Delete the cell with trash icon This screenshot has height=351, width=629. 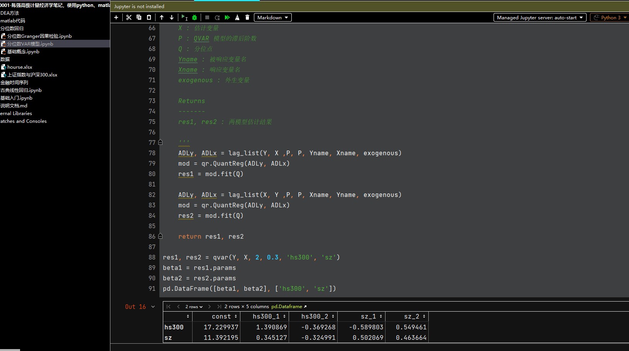[247, 17]
